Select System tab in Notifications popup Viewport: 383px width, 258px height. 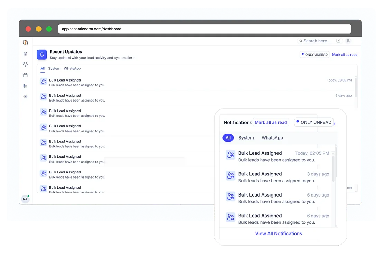(246, 138)
